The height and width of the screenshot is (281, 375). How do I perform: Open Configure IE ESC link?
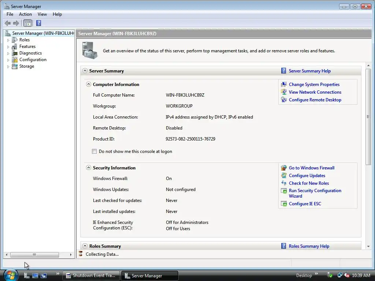305,203
